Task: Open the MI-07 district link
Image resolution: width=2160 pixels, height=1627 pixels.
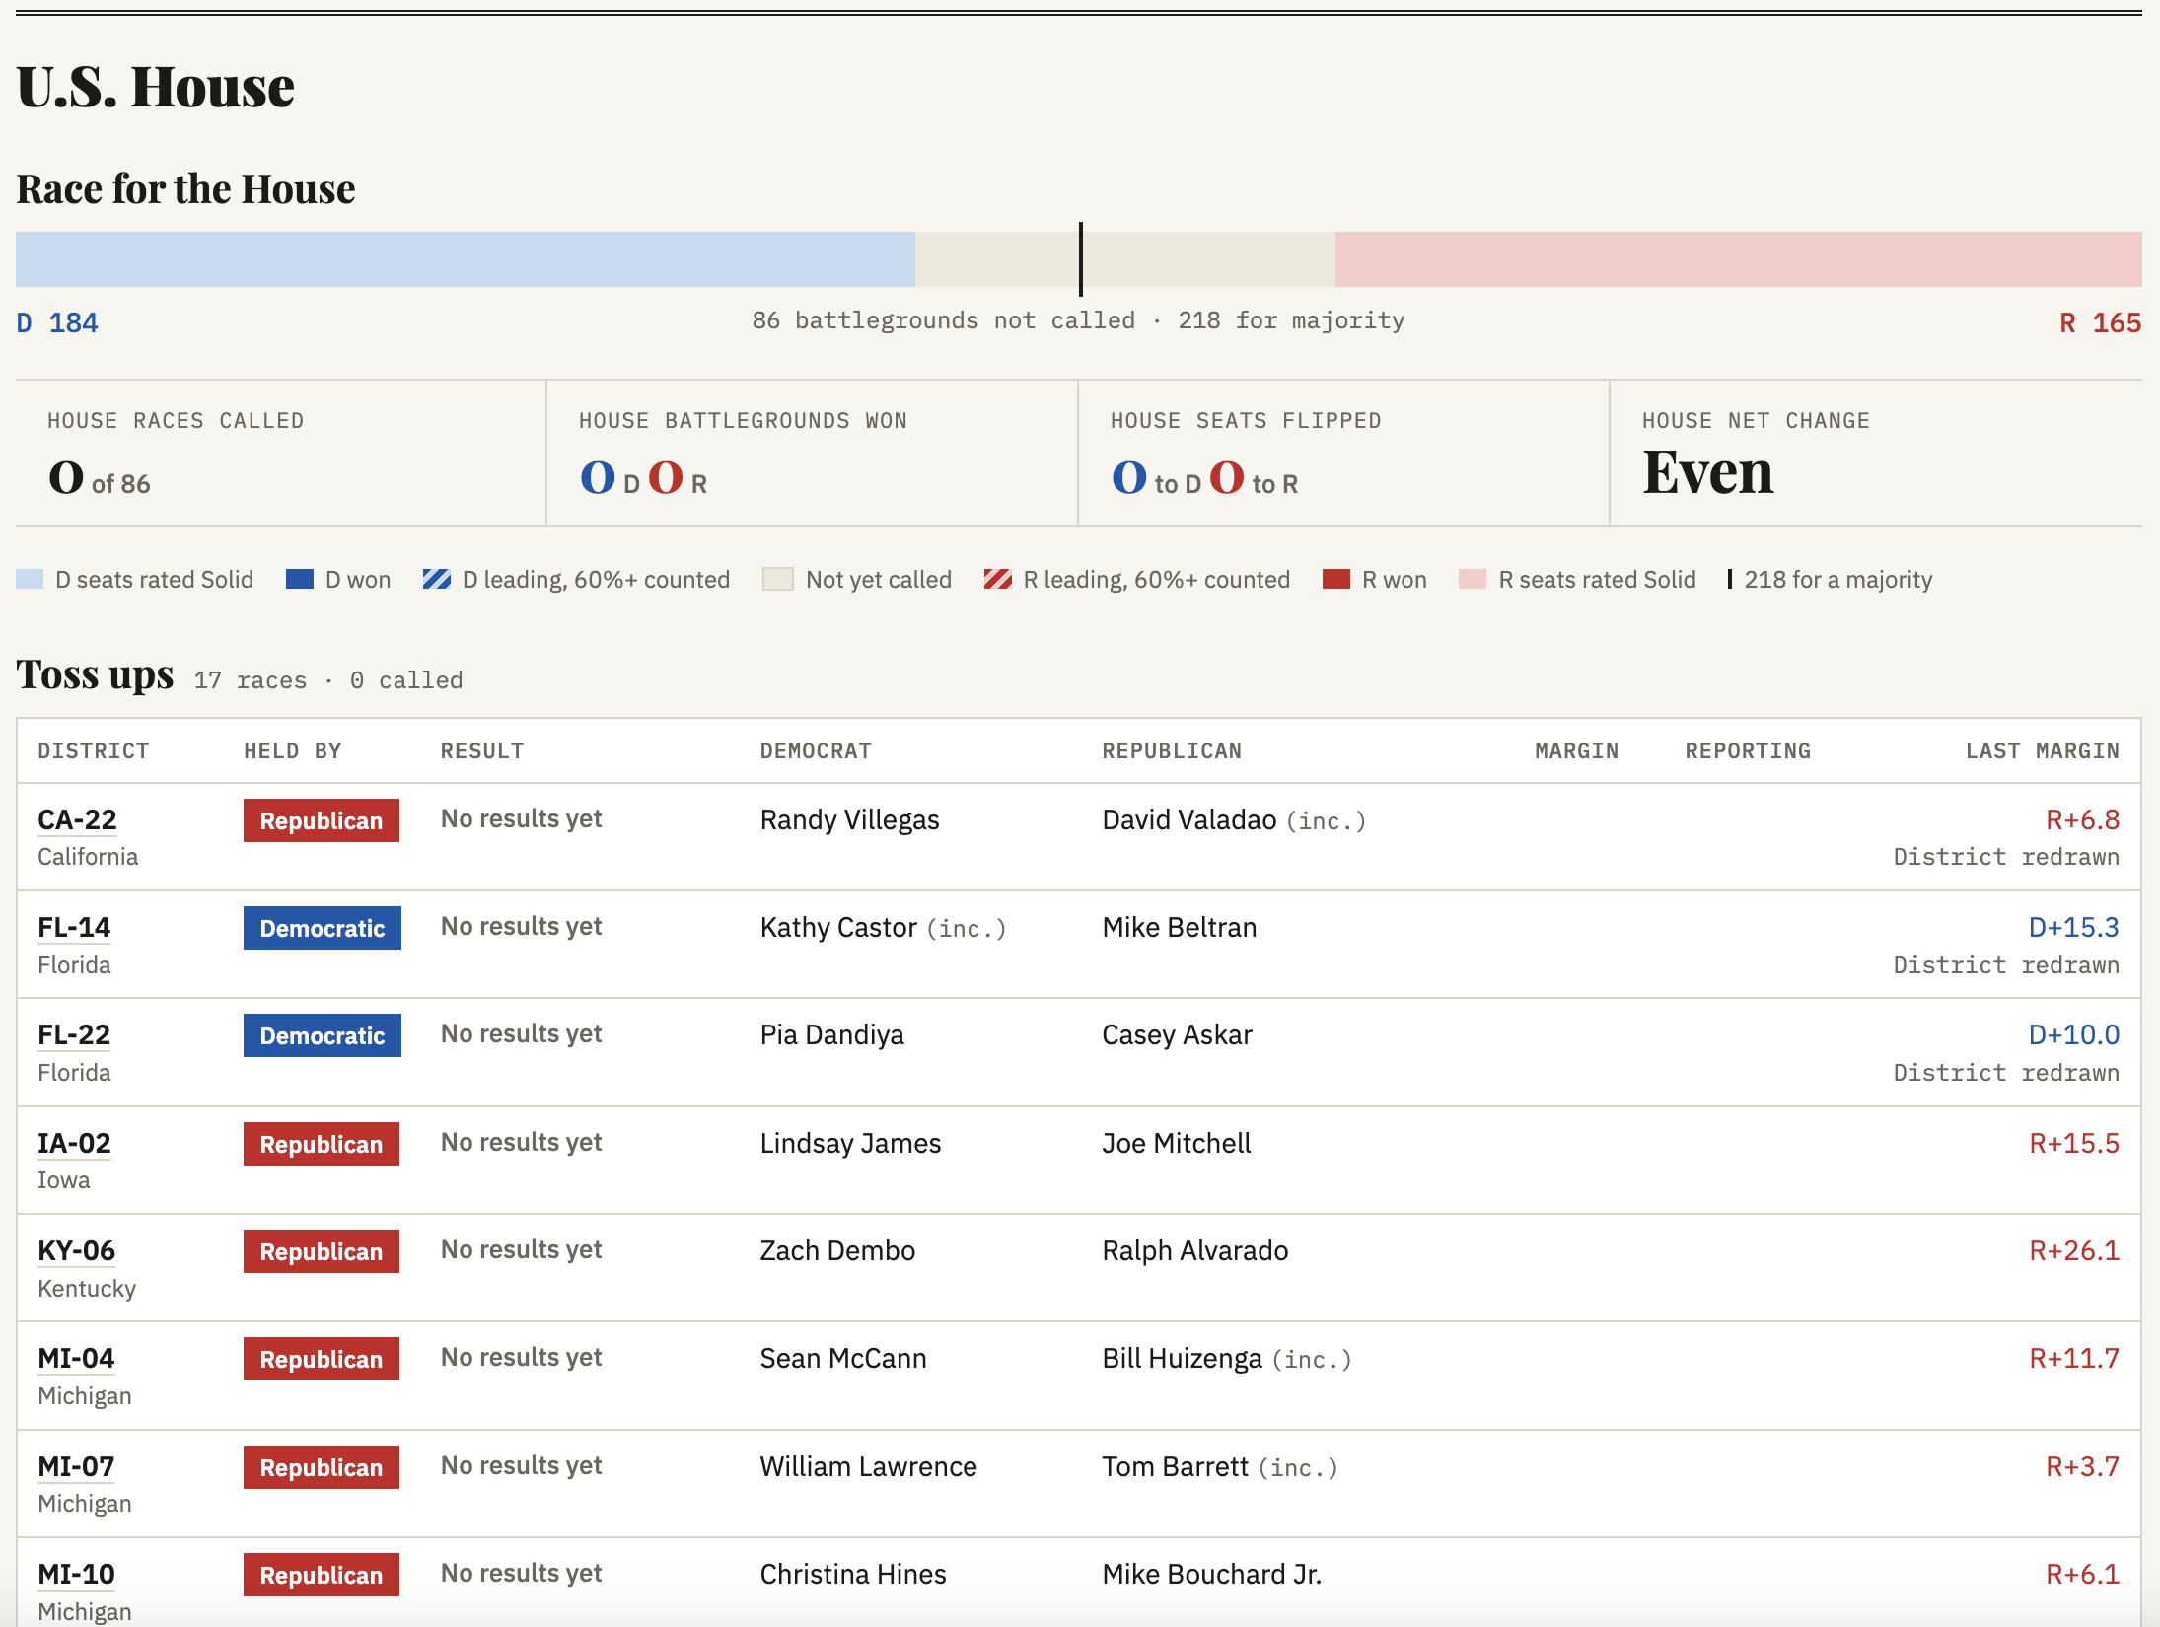Action: [x=76, y=1466]
